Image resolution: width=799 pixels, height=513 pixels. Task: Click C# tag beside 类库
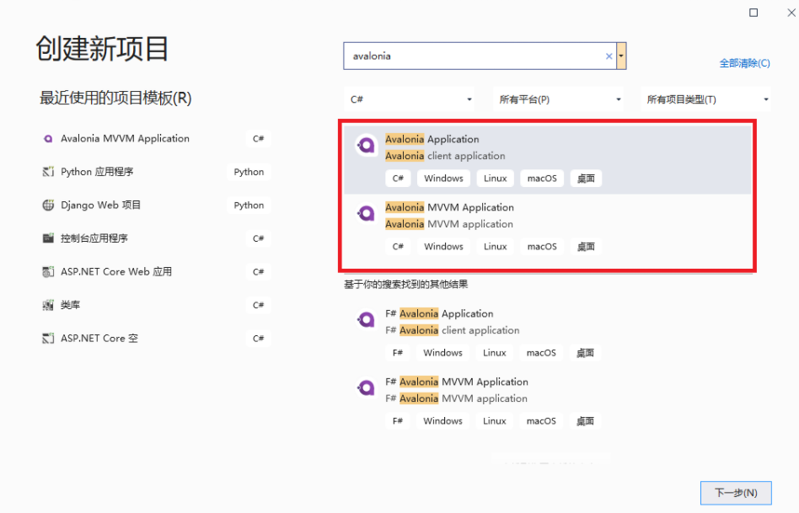(x=259, y=305)
